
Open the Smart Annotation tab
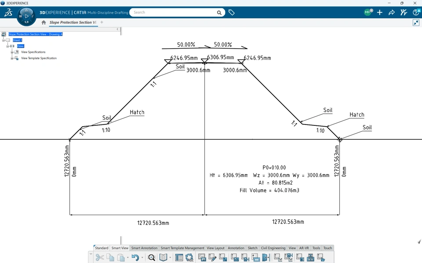pos(144,248)
